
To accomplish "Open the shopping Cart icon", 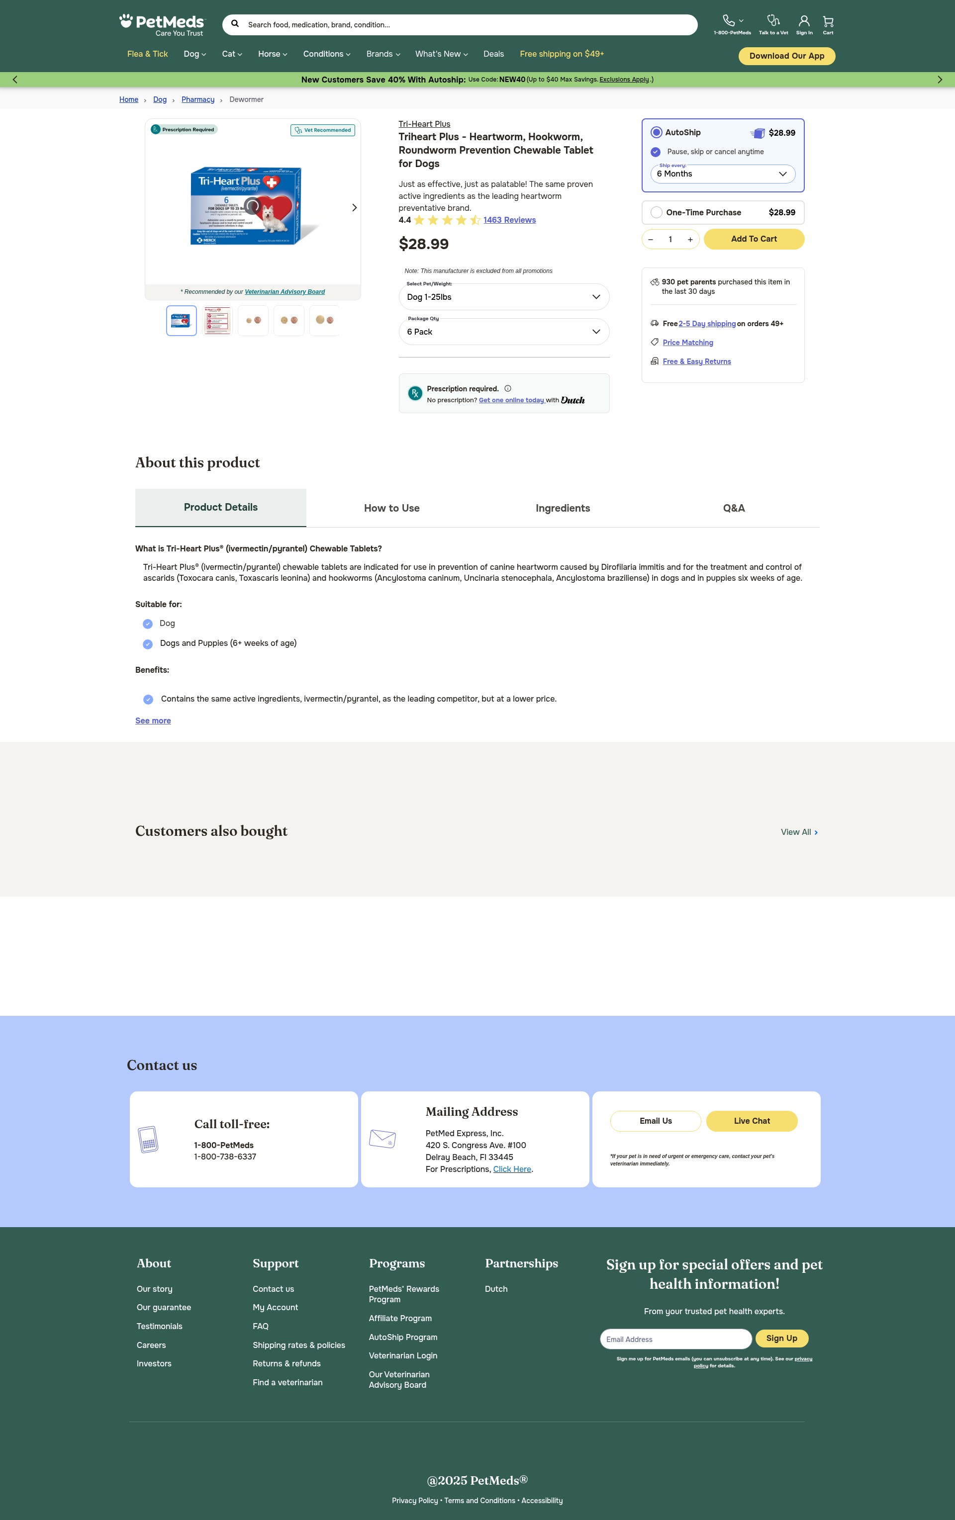I will pos(828,21).
